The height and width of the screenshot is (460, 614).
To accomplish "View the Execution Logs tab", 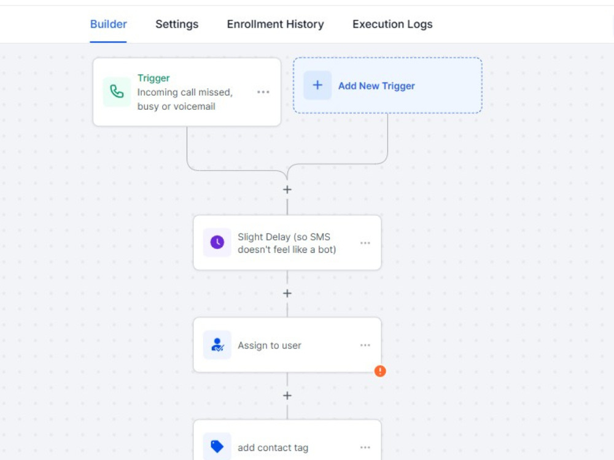I will (x=392, y=25).
